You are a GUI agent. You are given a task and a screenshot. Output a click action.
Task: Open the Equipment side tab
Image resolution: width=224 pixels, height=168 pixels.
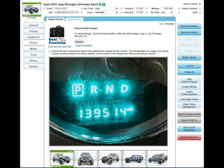coord(34,37)
